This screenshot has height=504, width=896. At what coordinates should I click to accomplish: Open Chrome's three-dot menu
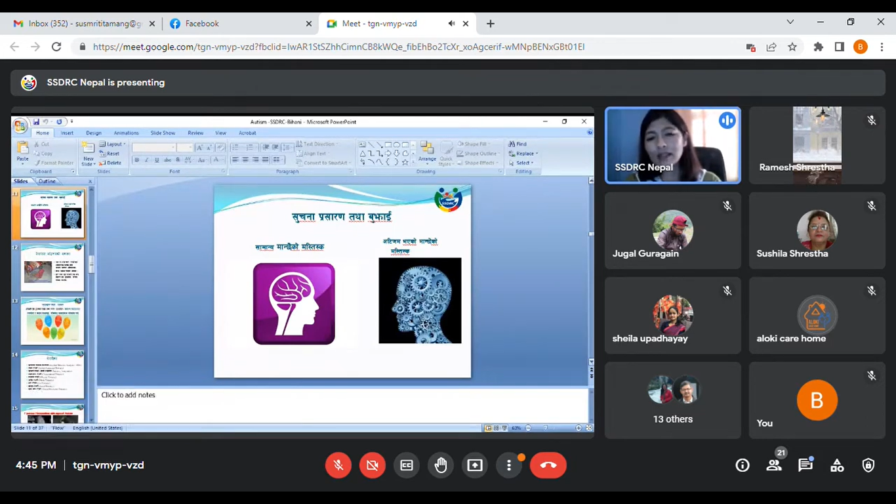[x=882, y=47]
